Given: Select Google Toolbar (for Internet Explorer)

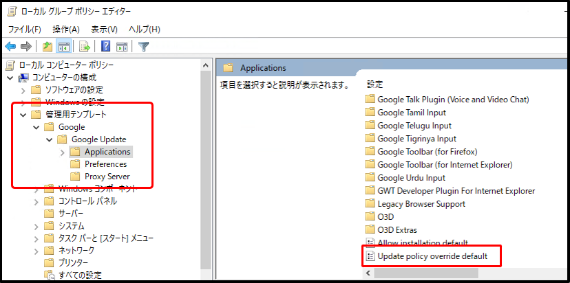Looking at the screenshot, I should [445, 165].
